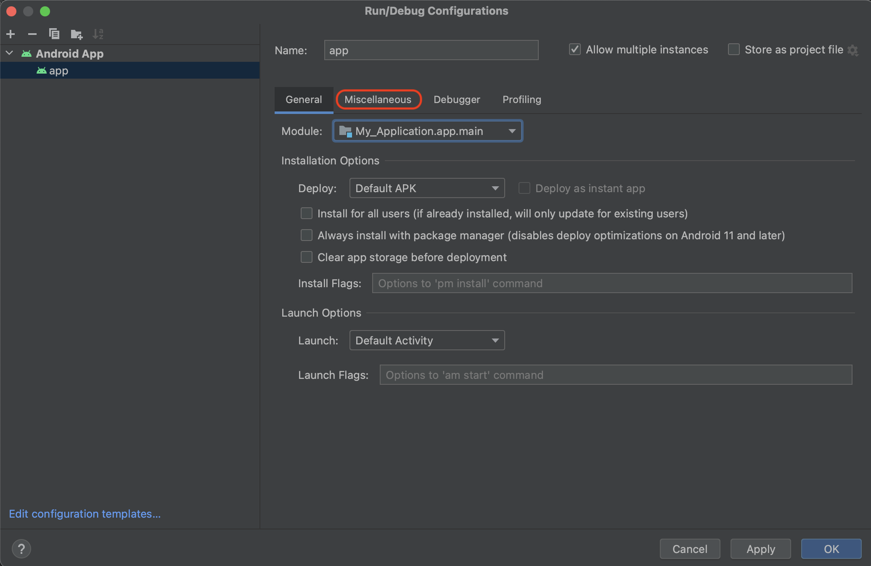Open the Launch Default Activity dropdown
The width and height of the screenshot is (871, 566).
[x=427, y=341]
